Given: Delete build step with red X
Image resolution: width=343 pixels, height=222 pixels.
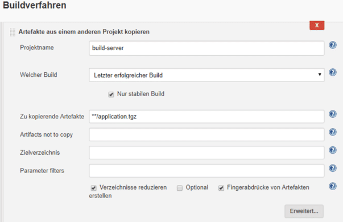Looking at the screenshot, I should point(317,26).
